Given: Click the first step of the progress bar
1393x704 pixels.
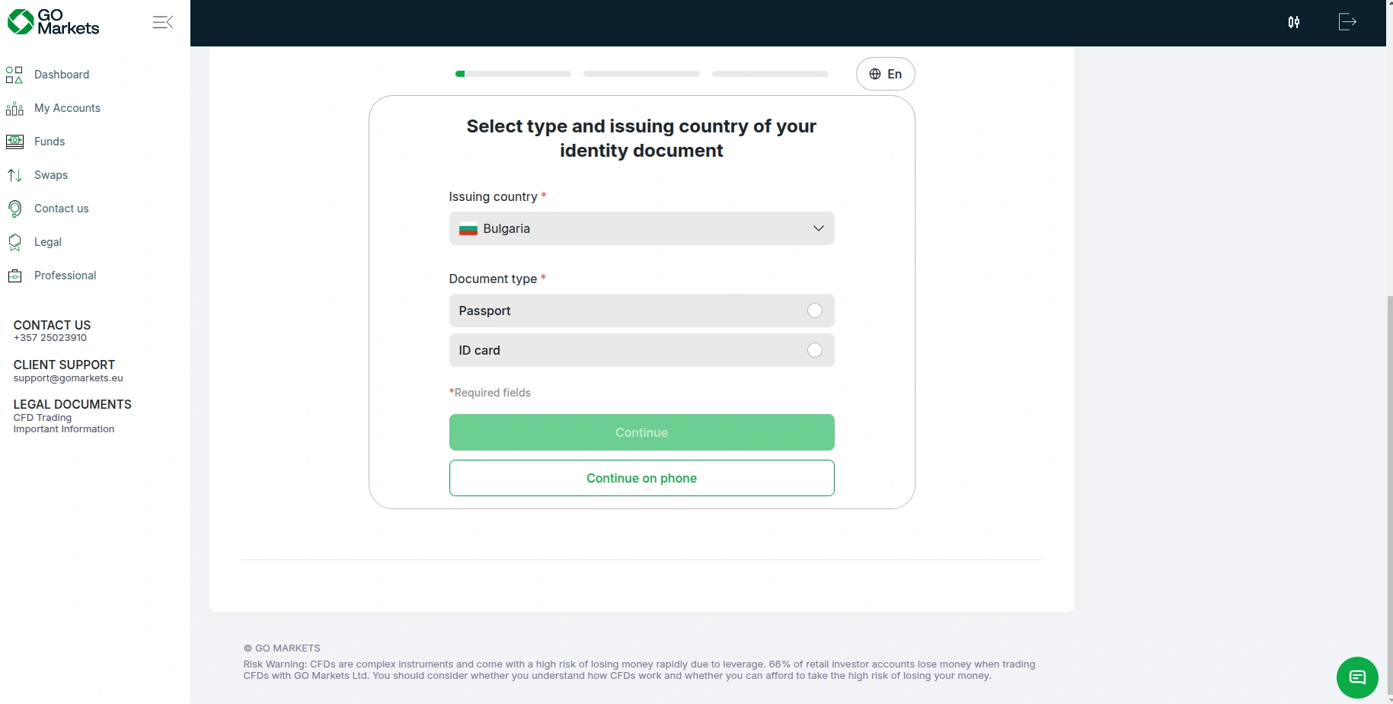Looking at the screenshot, I should (x=513, y=74).
